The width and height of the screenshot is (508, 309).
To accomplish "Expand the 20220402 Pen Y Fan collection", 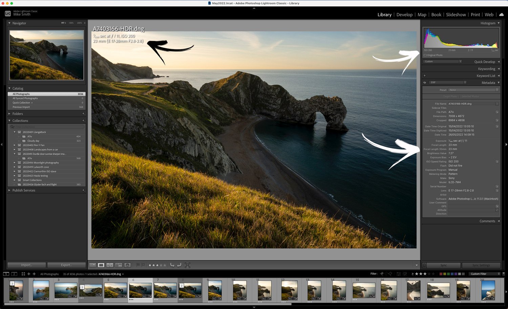I will (15, 145).
